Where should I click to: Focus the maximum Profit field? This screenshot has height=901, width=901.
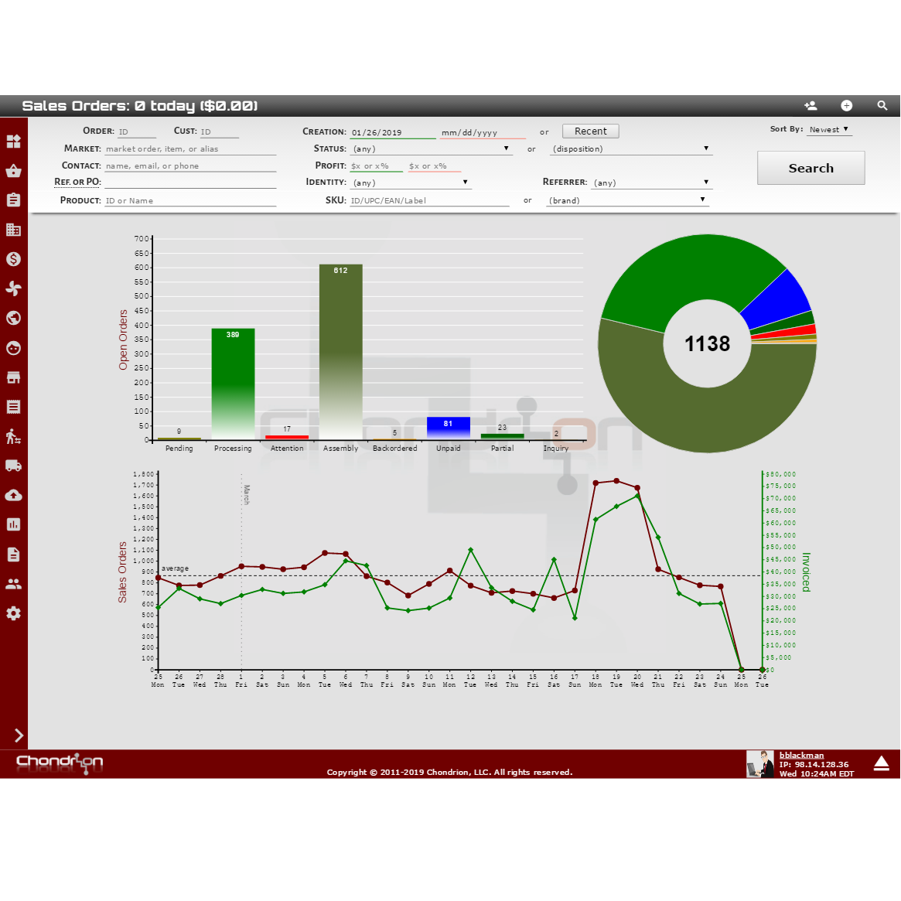[435, 166]
